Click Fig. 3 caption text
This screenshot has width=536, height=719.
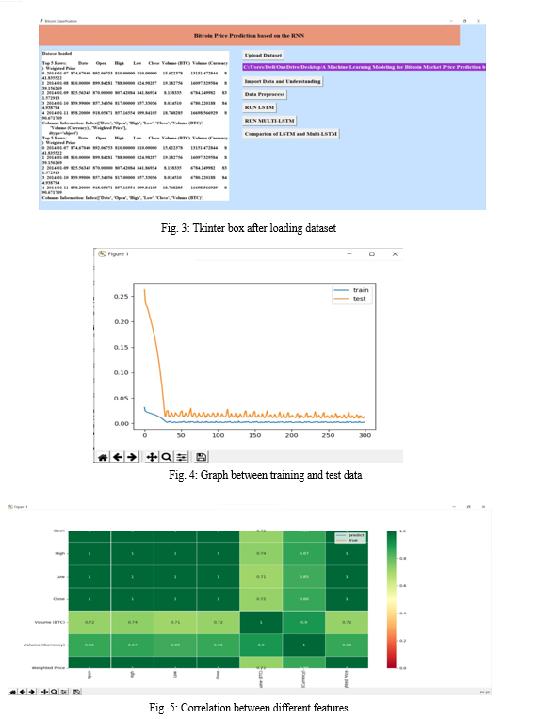[x=249, y=228]
